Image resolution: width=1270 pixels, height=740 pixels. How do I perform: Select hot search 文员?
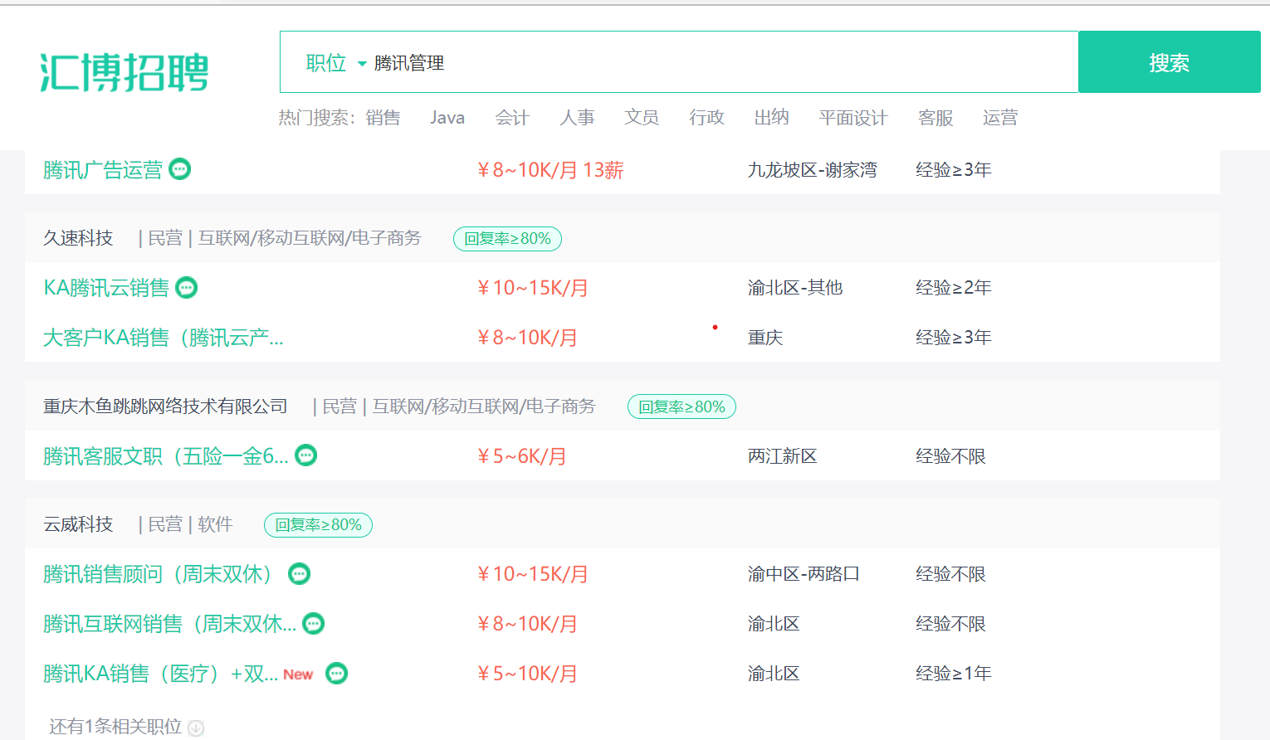point(642,118)
